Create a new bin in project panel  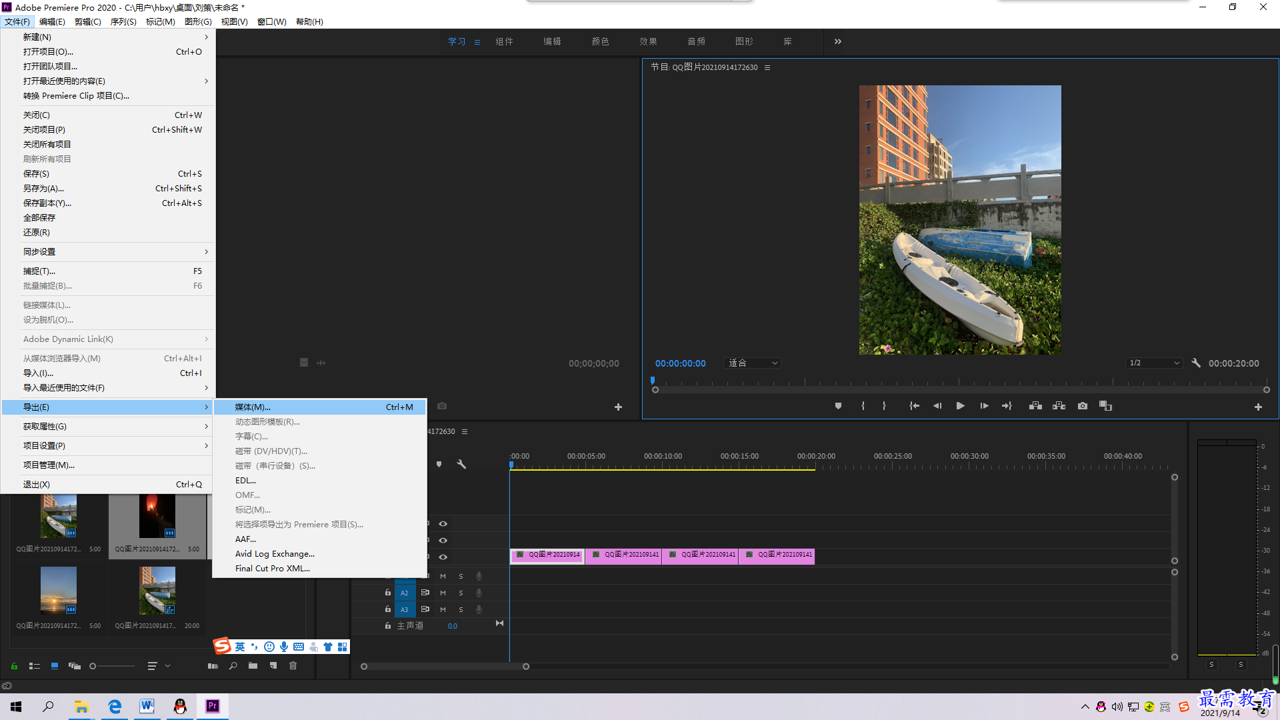[x=253, y=666]
